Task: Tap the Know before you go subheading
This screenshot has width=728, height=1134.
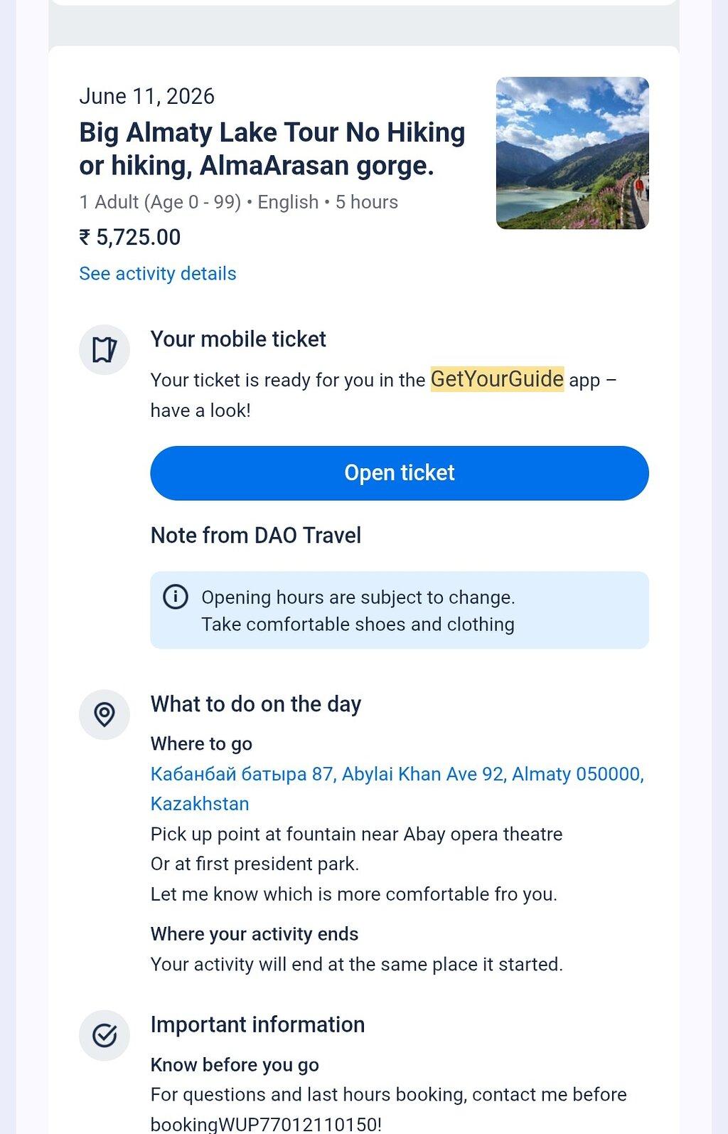Action: 235,1065
